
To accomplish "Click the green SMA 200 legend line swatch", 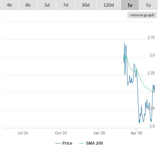I will (x=82, y=143).
